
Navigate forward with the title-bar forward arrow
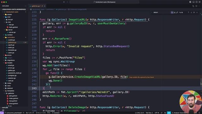coord(67,2)
